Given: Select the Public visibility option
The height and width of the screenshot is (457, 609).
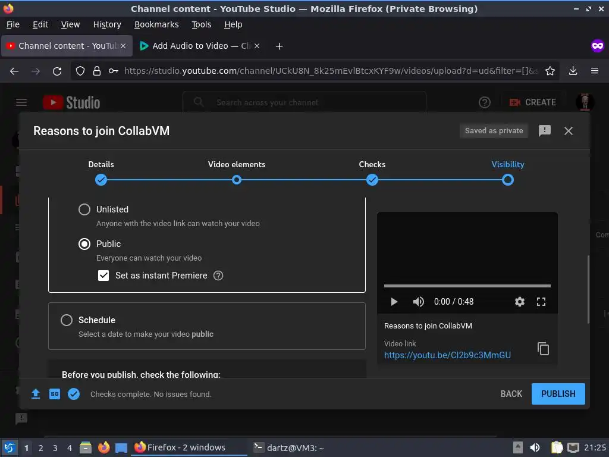Looking at the screenshot, I should tap(84, 244).
